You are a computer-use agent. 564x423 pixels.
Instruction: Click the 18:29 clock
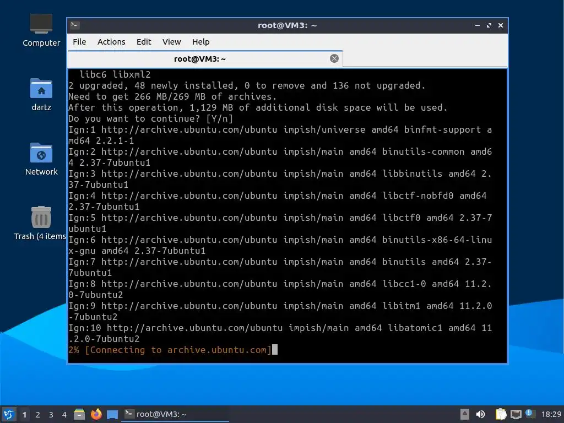point(551,414)
